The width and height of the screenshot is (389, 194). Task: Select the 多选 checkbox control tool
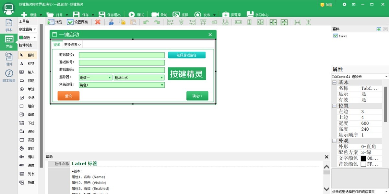pyautogui.click(x=27, y=98)
